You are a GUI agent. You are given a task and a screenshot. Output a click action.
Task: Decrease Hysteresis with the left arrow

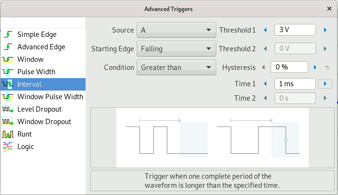click(x=263, y=68)
